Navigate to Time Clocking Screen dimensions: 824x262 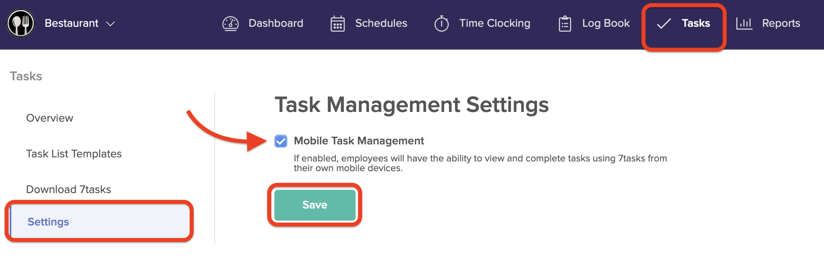(494, 24)
